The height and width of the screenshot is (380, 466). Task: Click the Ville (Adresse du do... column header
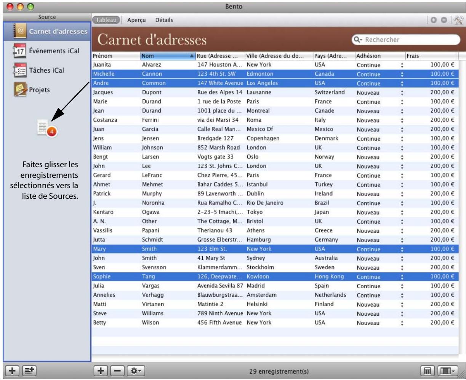pos(279,56)
